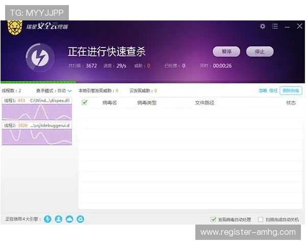
Task: Stop the scan with the 停止 button
Action: pos(260,52)
